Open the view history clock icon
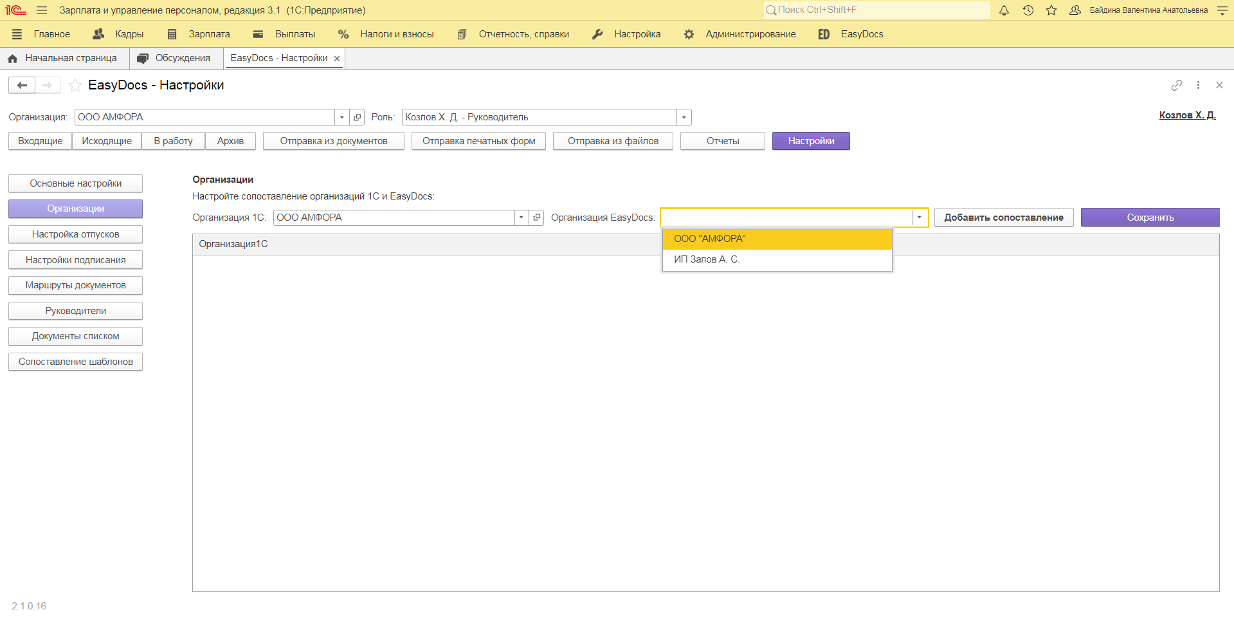This screenshot has height=621, width=1234. [1028, 10]
